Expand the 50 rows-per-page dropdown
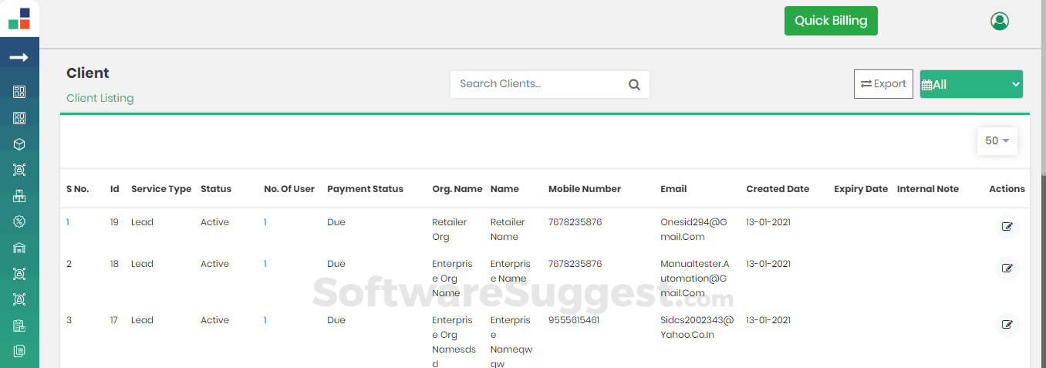 point(997,141)
